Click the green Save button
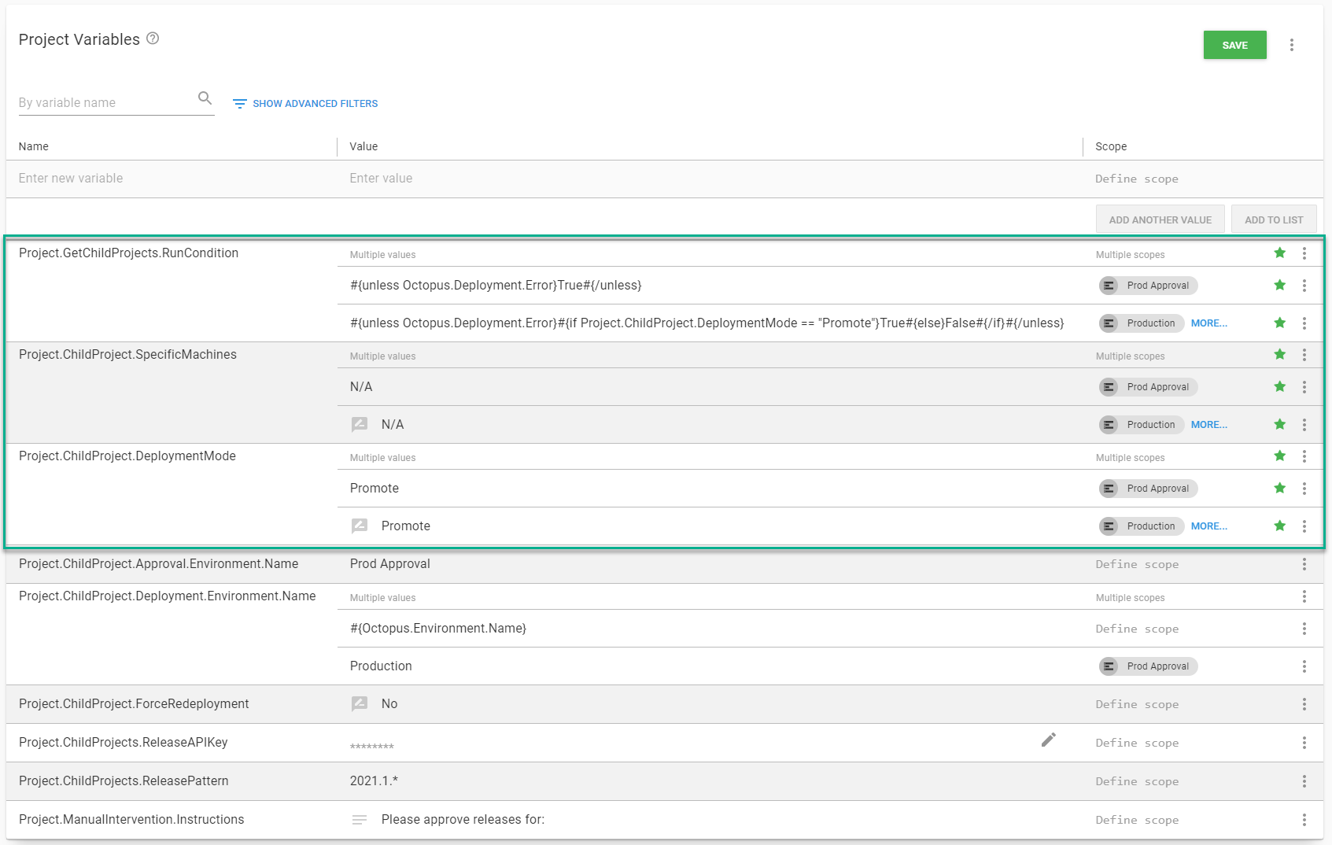Screen dimensions: 1332x845 (1234, 45)
